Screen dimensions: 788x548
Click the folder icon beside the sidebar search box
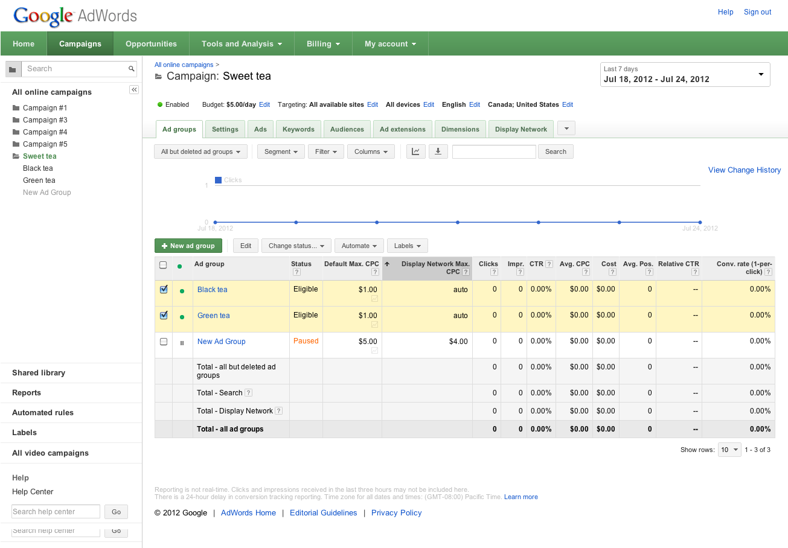click(x=13, y=69)
